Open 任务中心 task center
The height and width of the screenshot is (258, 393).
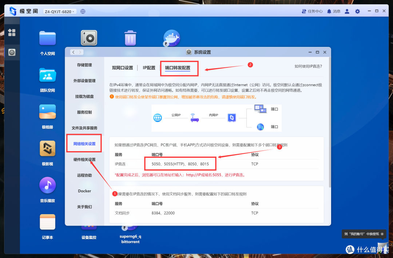[x=312, y=11]
